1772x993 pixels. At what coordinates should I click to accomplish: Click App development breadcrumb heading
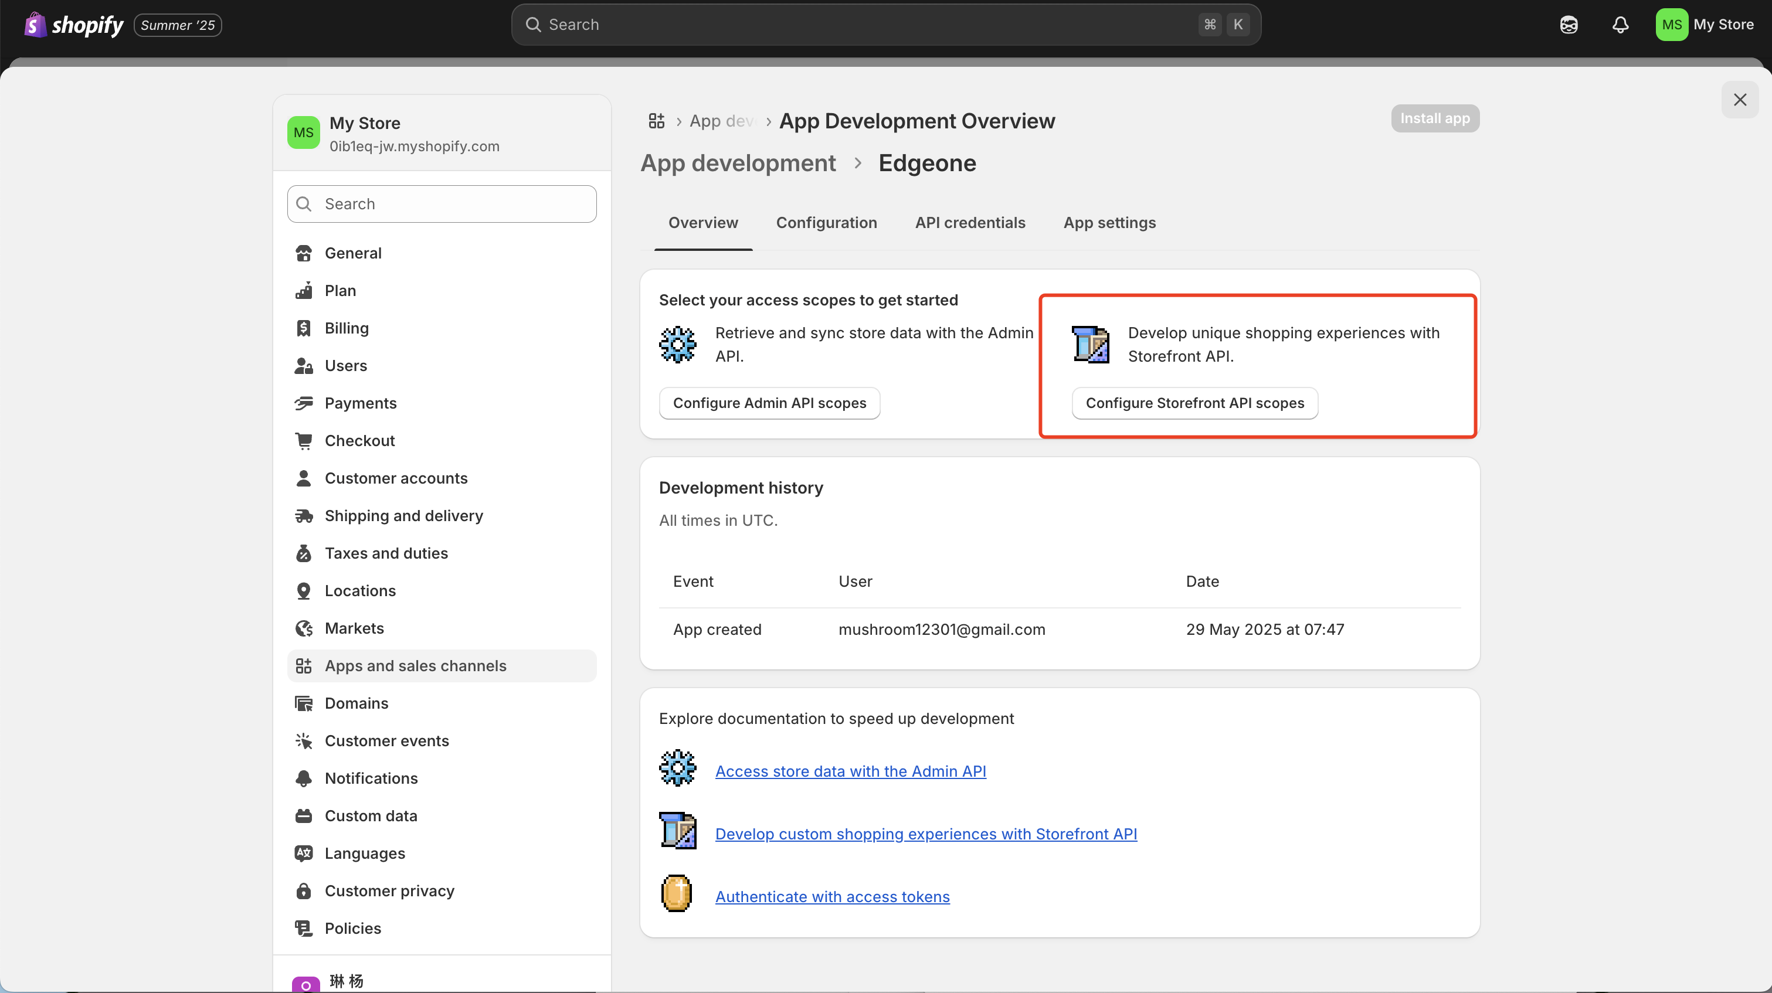coord(738,163)
